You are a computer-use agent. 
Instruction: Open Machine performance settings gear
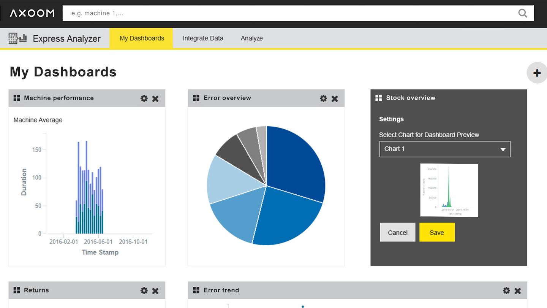coord(144,98)
